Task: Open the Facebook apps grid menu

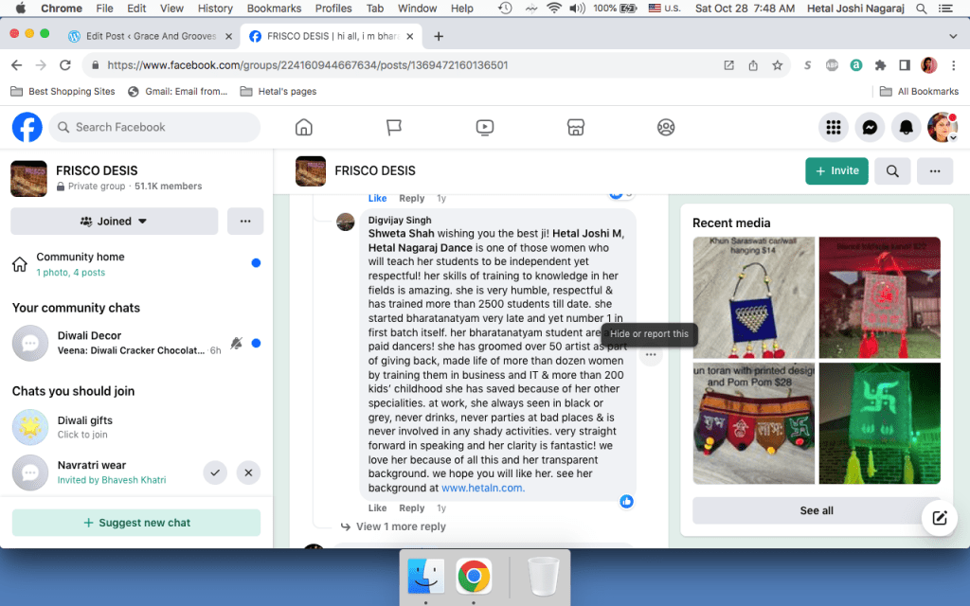Action: (834, 127)
